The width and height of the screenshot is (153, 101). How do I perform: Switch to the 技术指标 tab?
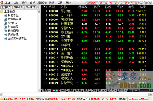click(x=30, y=7)
